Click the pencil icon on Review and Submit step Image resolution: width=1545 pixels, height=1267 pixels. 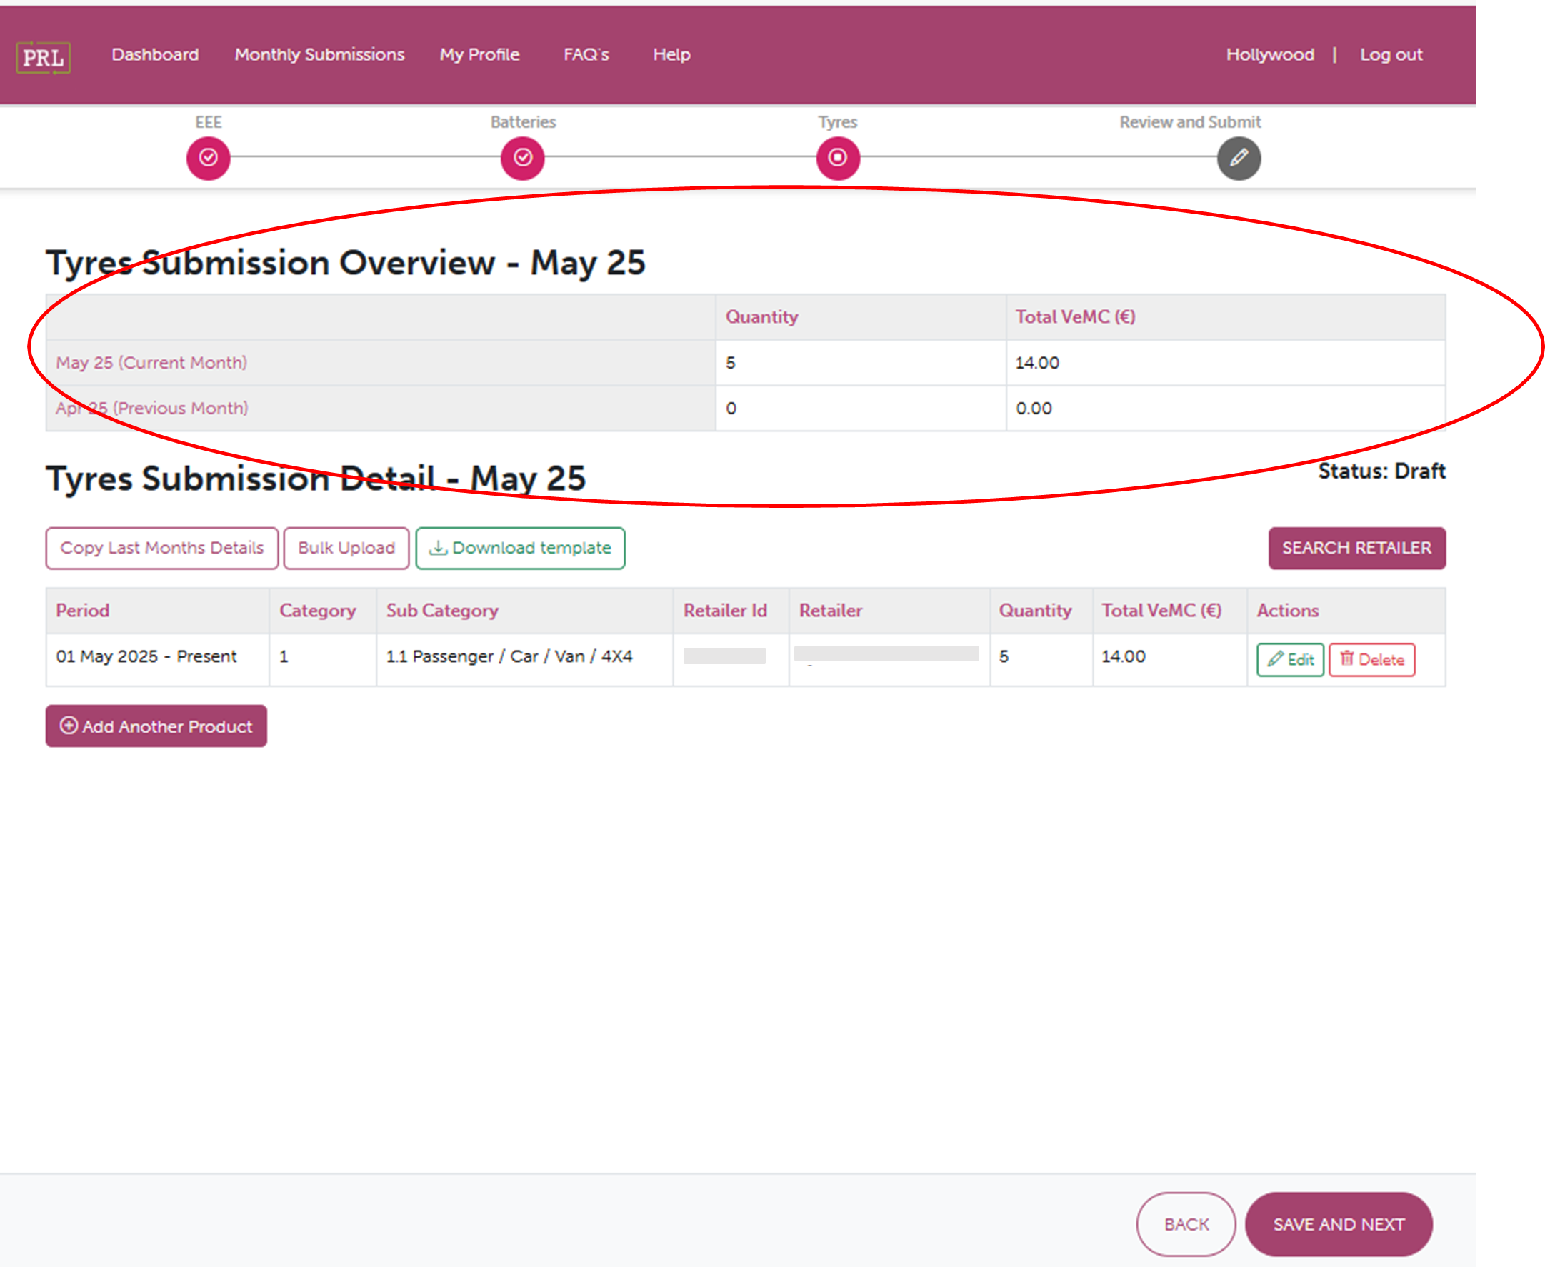point(1239,158)
